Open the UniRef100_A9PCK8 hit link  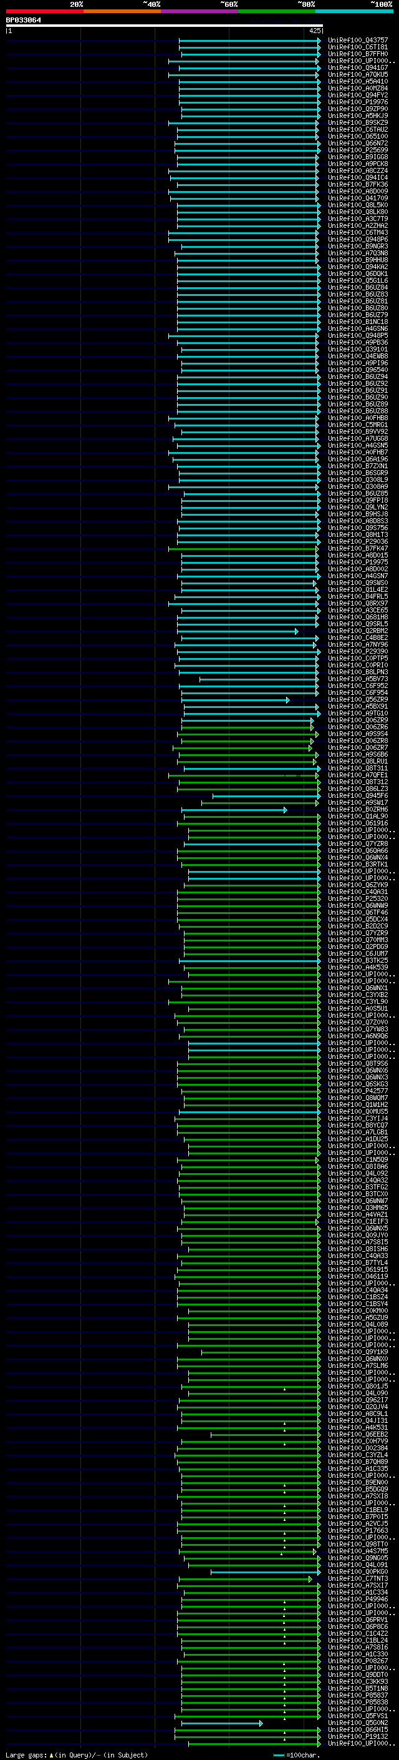(357, 164)
